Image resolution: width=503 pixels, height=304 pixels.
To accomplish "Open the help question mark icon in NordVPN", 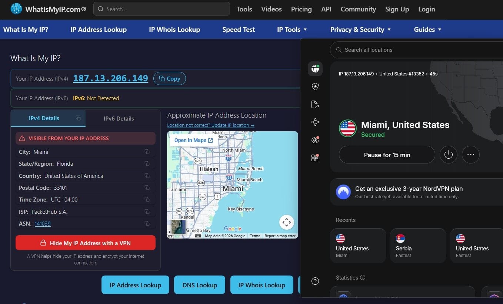I will (x=315, y=281).
